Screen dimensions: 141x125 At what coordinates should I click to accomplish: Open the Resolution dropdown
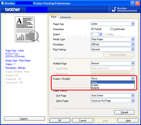[x=113, y=44]
